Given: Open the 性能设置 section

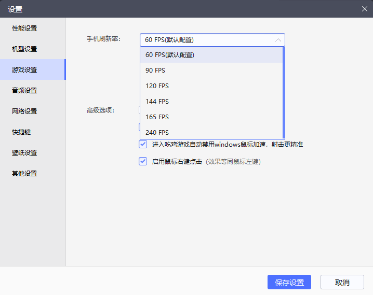Looking at the screenshot, I should click(x=33, y=28).
